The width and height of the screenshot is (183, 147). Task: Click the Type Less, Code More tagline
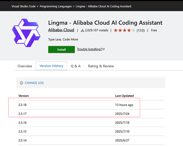(63, 39)
